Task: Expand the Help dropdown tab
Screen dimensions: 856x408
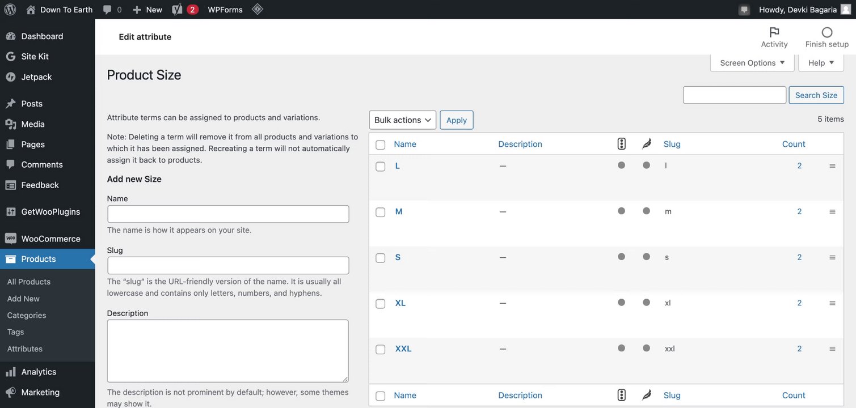Action: coord(820,62)
